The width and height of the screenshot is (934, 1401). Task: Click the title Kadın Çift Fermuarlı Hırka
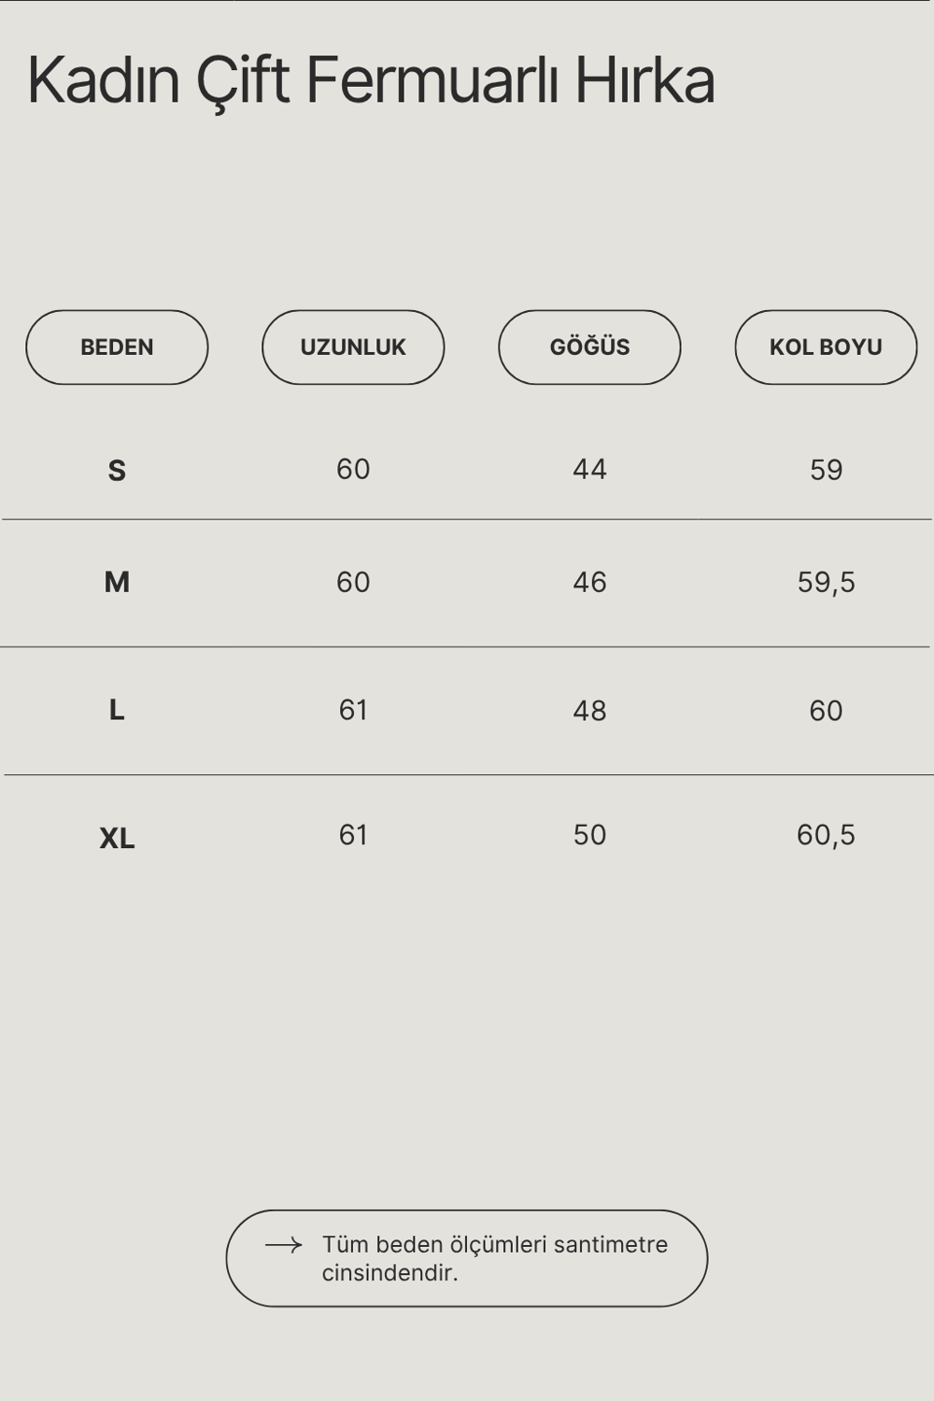click(371, 80)
